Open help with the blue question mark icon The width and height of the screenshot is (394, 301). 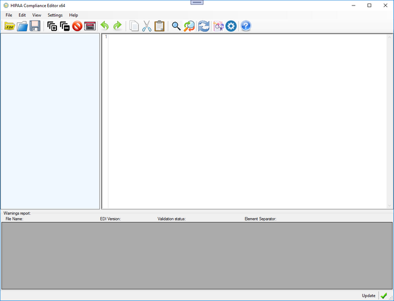[x=246, y=26]
